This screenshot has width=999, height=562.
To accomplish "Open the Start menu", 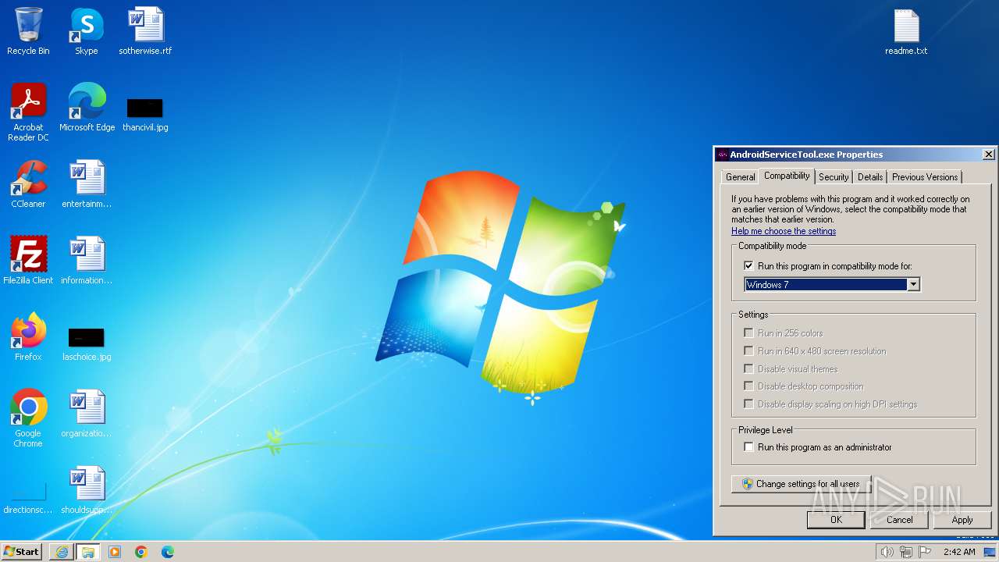I will coord(22,552).
